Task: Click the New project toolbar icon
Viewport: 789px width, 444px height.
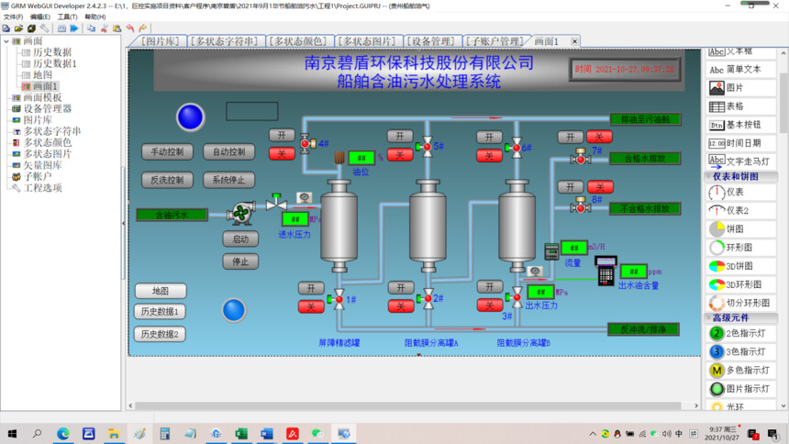Action: (x=6, y=28)
